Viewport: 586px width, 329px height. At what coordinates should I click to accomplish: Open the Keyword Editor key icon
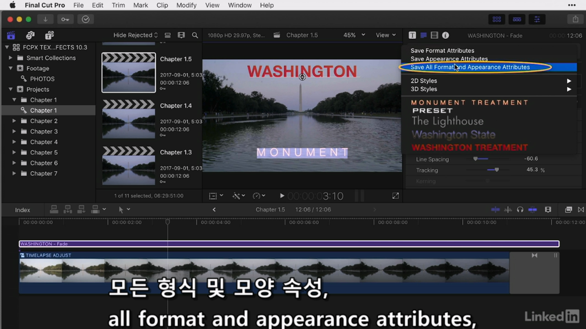[x=65, y=19]
